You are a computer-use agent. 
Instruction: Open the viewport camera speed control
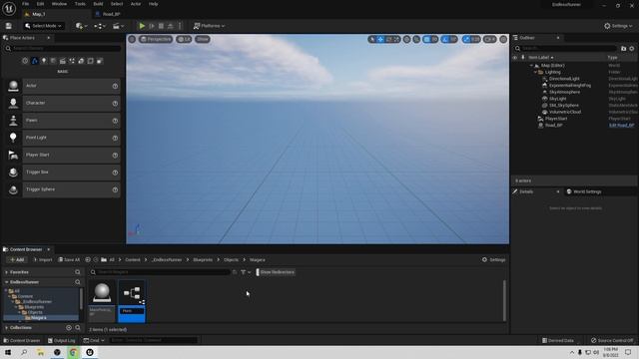489,39
